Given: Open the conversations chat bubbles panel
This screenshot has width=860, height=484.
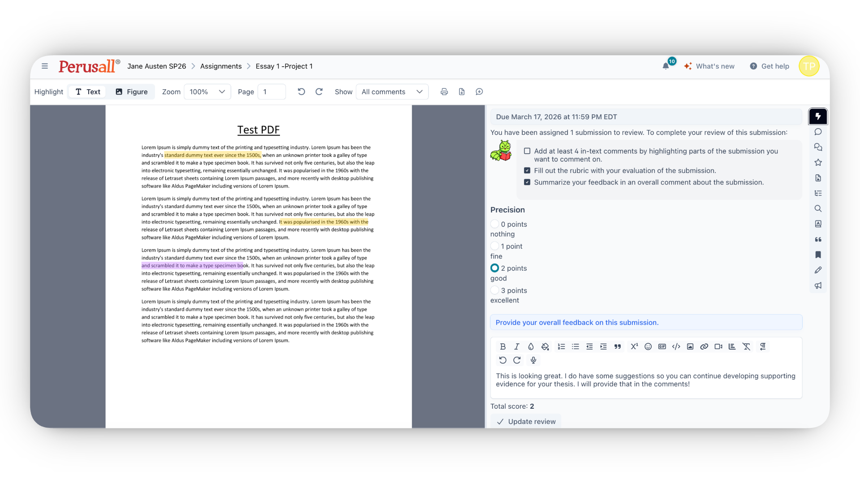Looking at the screenshot, I should (x=818, y=147).
